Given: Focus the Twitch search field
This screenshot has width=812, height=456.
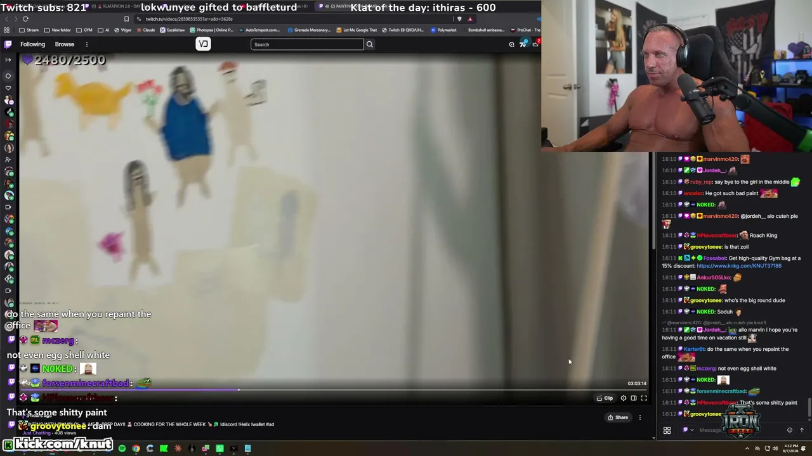Looking at the screenshot, I should click(x=307, y=44).
